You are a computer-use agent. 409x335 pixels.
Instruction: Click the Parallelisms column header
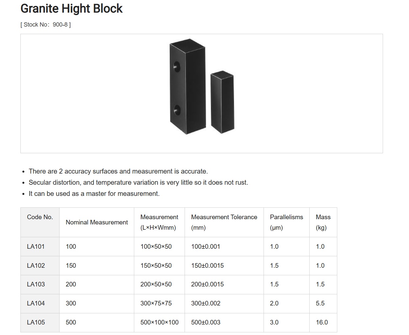coord(287,222)
